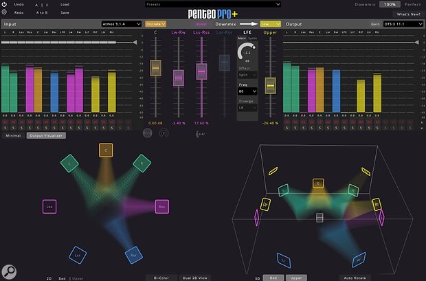The height and width of the screenshot is (281, 426).
Task: Open the Atmos 9.1.4 input format dropdown
Action: pyautogui.click(x=122, y=24)
